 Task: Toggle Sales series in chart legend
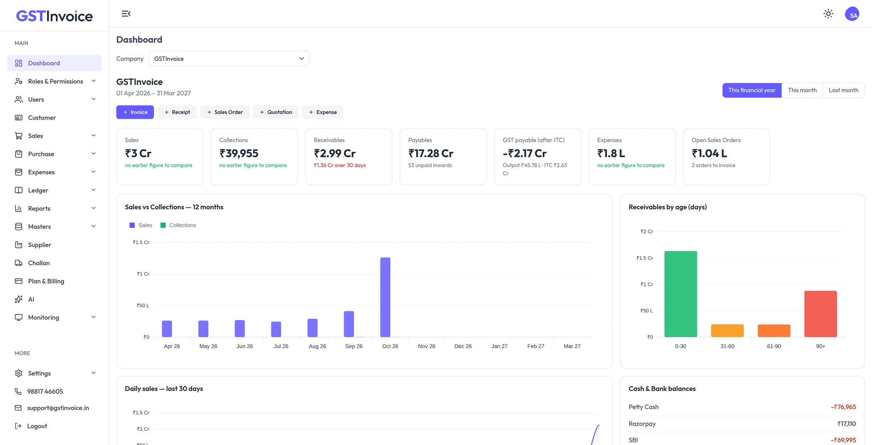[x=141, y=225]
